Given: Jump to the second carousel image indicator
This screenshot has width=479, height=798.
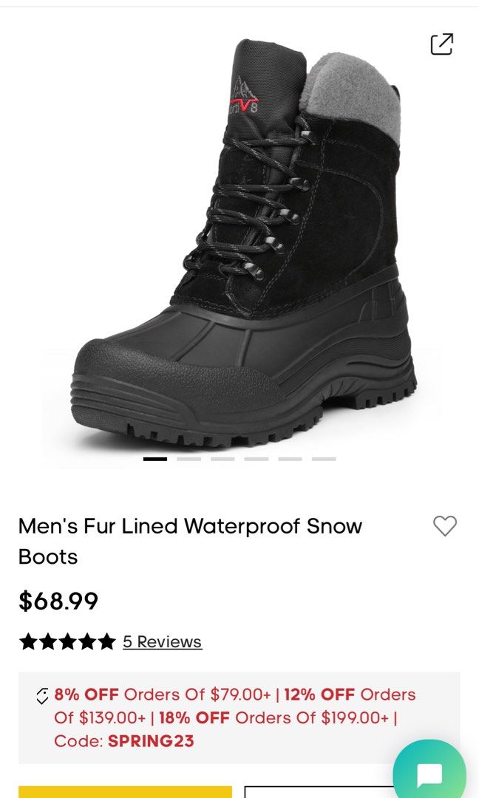Looking at the screenshot, I should coord(188,459).
